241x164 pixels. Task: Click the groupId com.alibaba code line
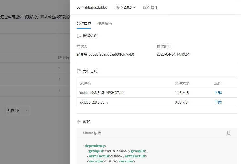[117, 151]
